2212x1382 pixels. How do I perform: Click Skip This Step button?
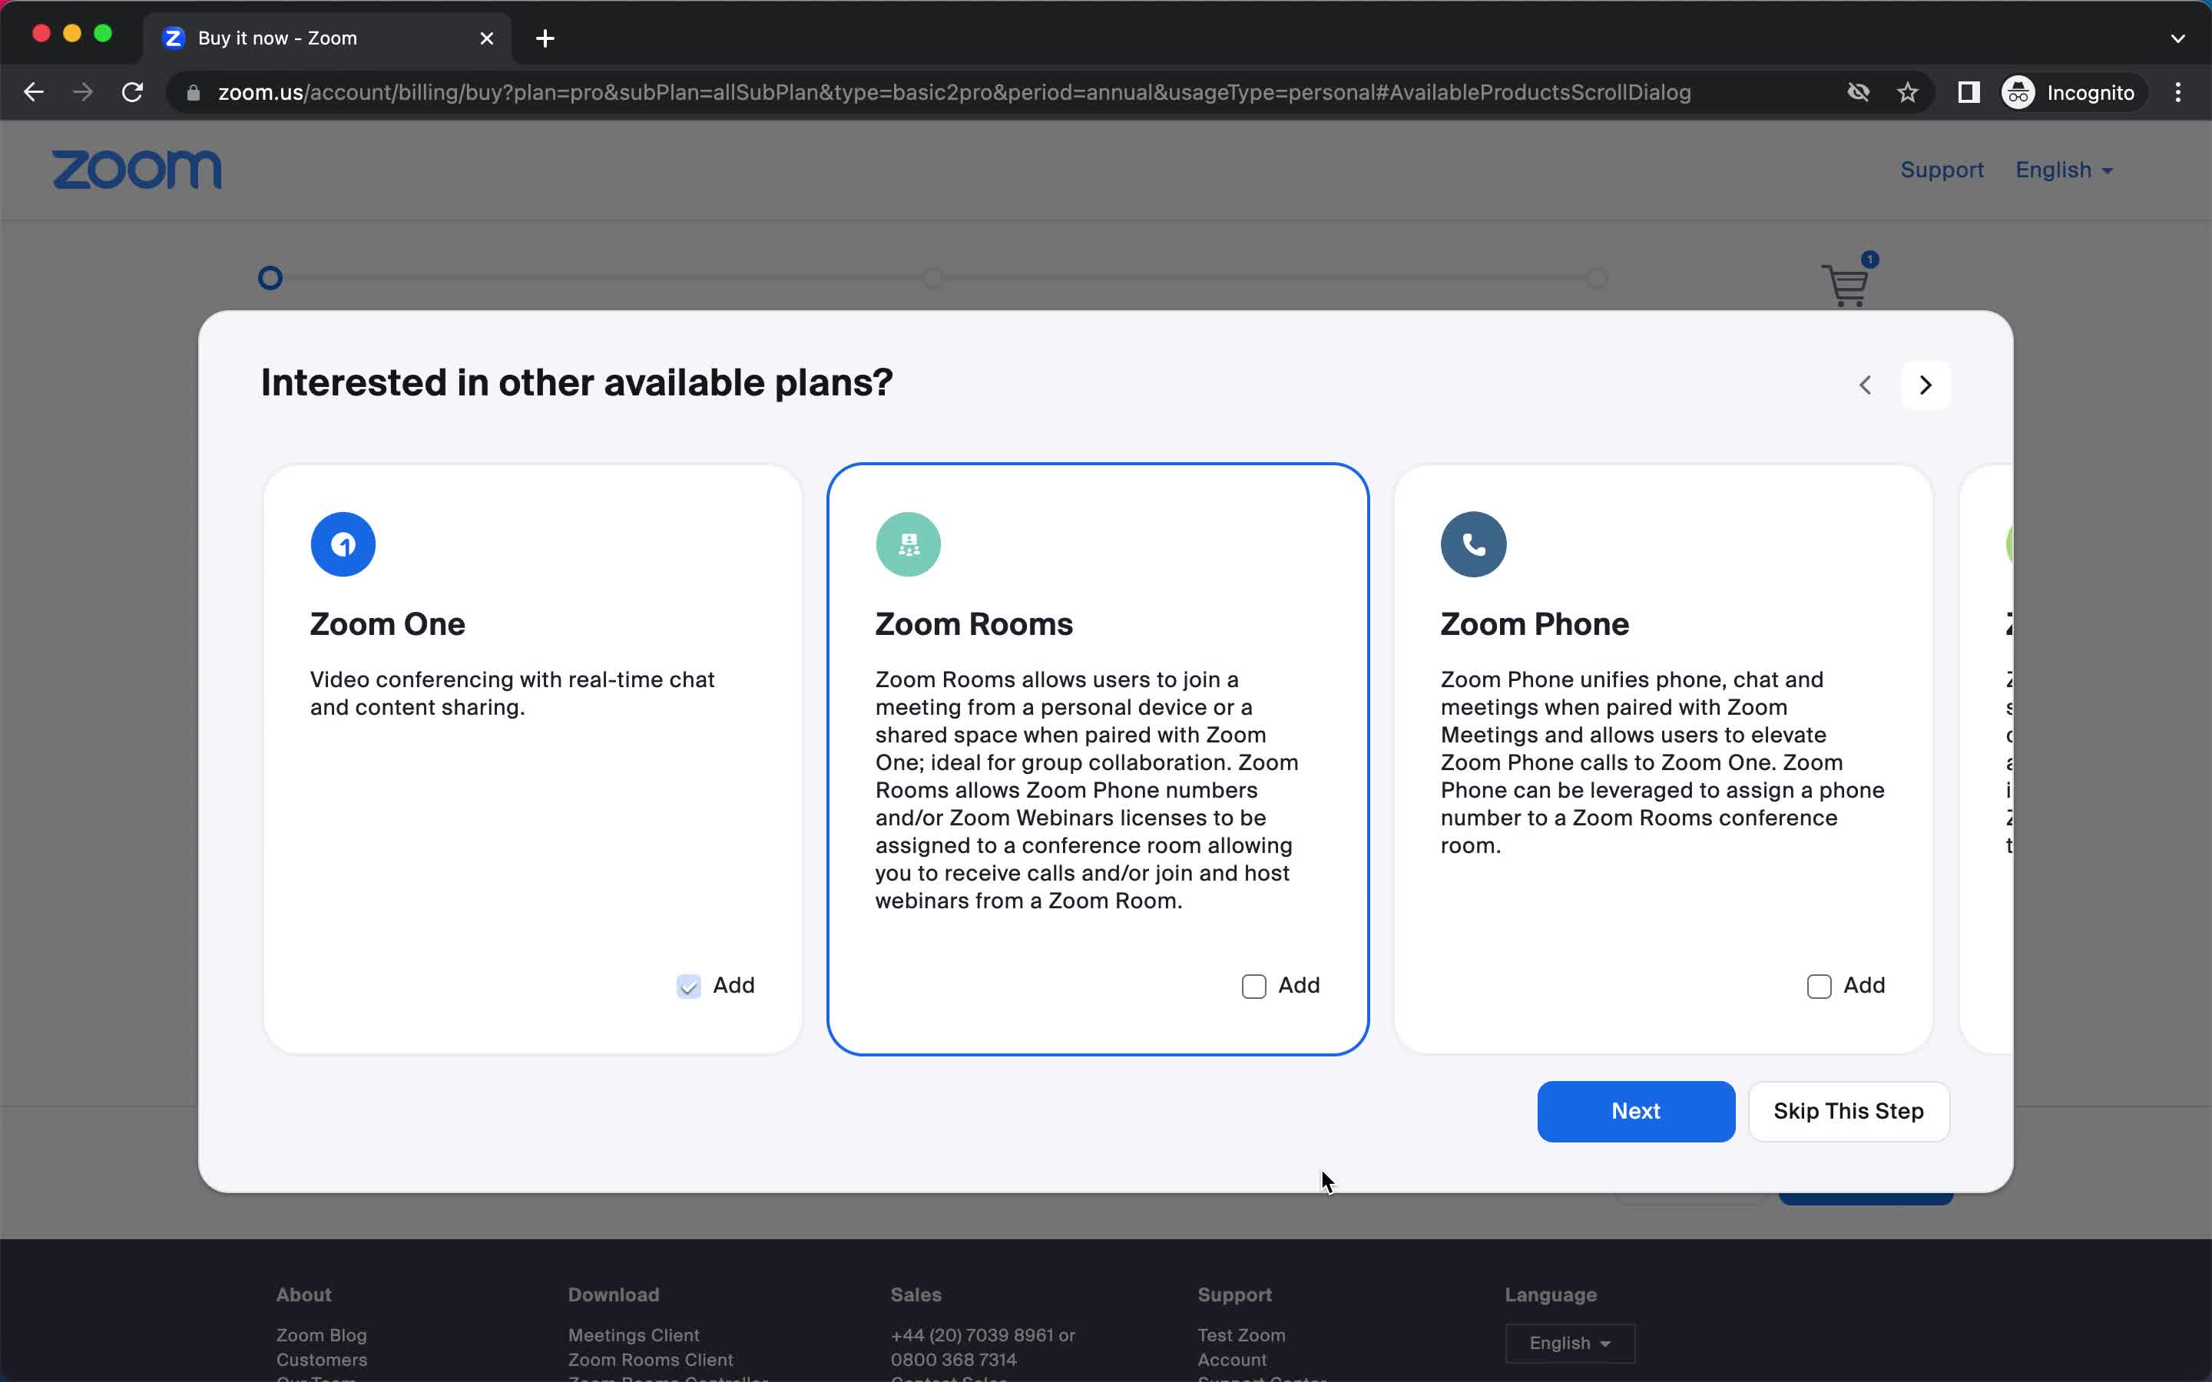coord(1849,1109)
